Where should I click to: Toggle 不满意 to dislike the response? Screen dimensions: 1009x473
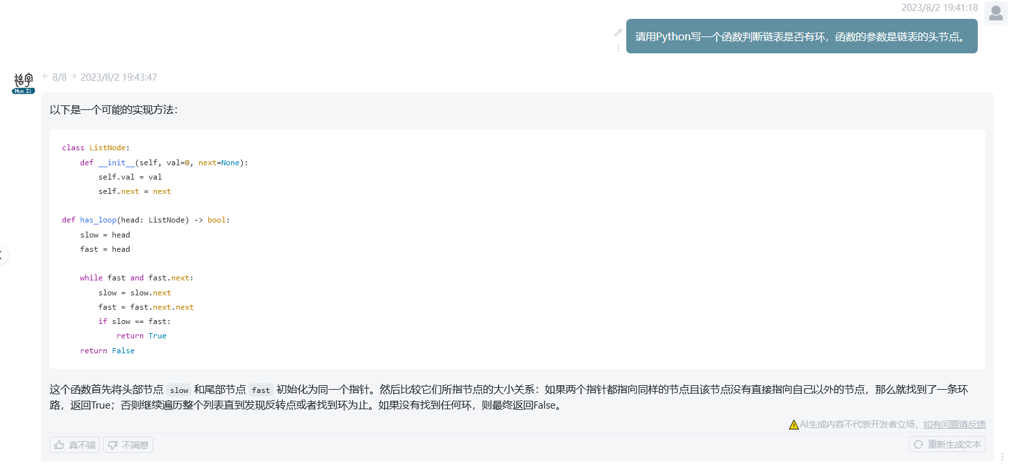click(128, 444)
